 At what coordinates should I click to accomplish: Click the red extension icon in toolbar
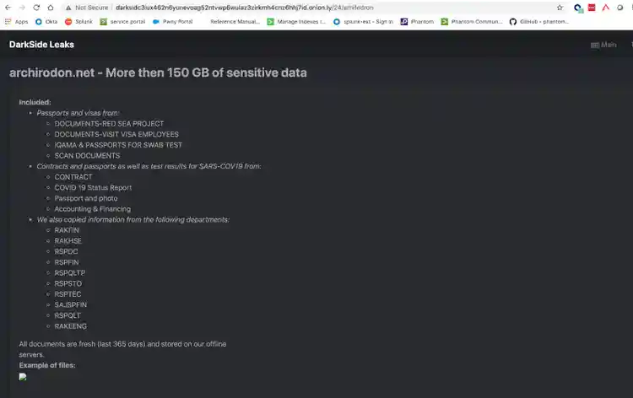click(592, 7)
